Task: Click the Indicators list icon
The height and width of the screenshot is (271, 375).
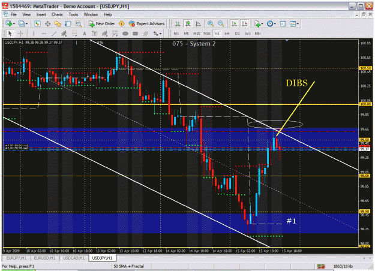Action: pyautogui.click(x=257, y=23)
